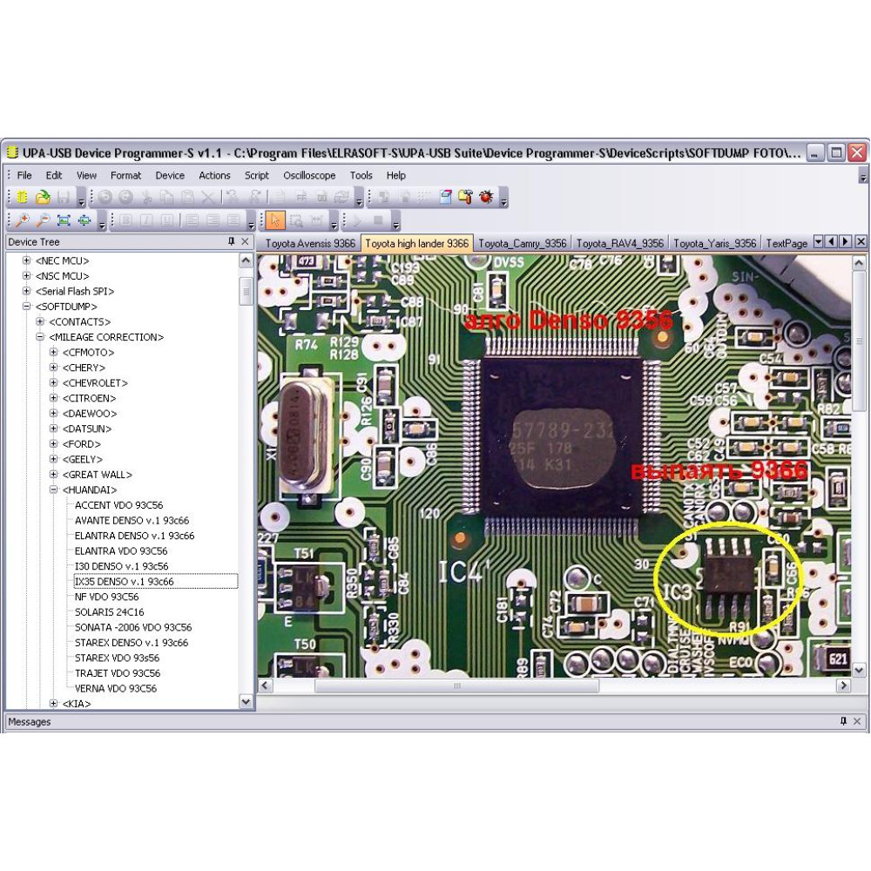Toggle bold formatting button
The width and height of the screenshot is (871, 871).
[x=126, y=220]
